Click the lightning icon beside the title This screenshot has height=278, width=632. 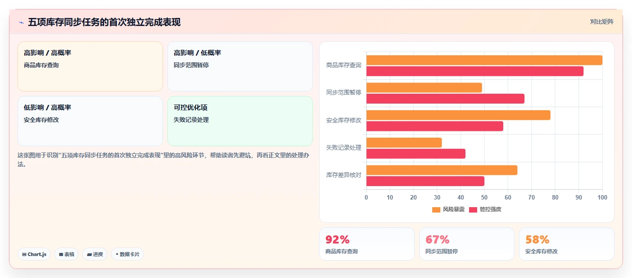click(x=21, y=22)
